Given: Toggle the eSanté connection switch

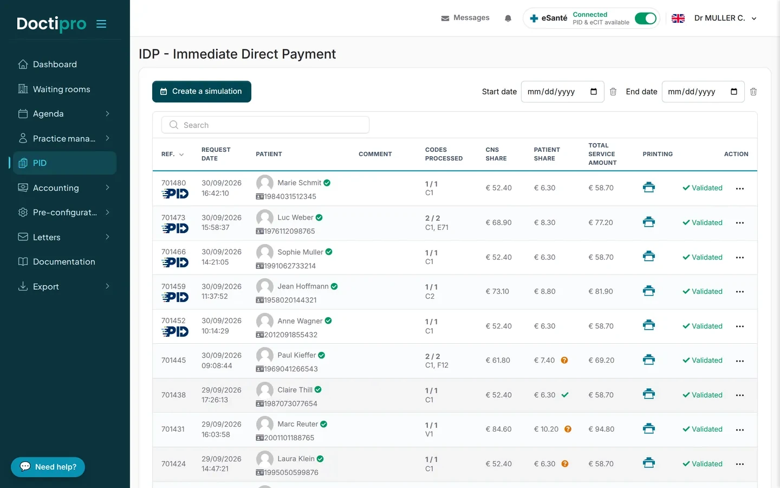Looking at the screenshot, I should 646,18.
